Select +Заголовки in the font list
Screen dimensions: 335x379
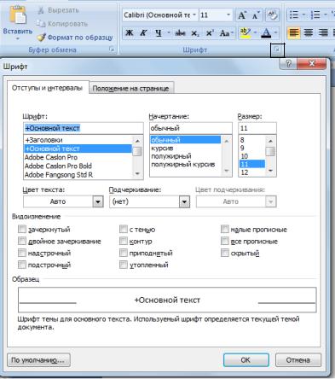(78, 140)
